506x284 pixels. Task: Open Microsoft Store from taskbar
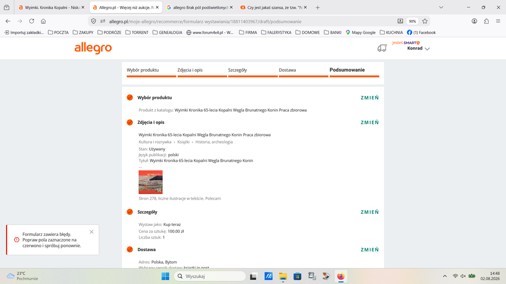click(297, 276)
